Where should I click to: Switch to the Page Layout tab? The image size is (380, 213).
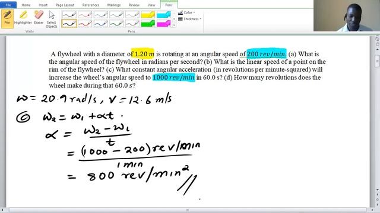pyautogui.click(x=65, y=5)
